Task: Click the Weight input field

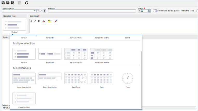Action: 143,11
